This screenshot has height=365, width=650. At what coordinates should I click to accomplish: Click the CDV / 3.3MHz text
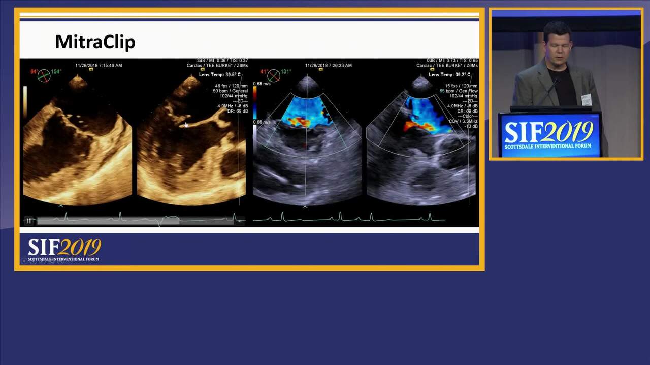click(463, 121)
